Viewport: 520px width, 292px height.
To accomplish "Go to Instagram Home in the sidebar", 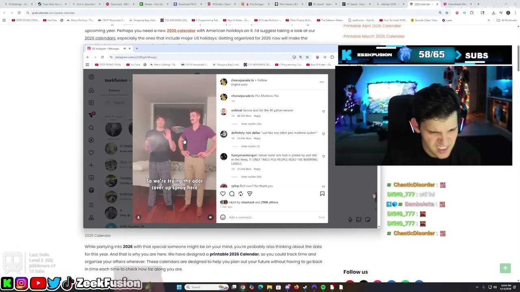I will pyautogui.click(x=91, y=90).
